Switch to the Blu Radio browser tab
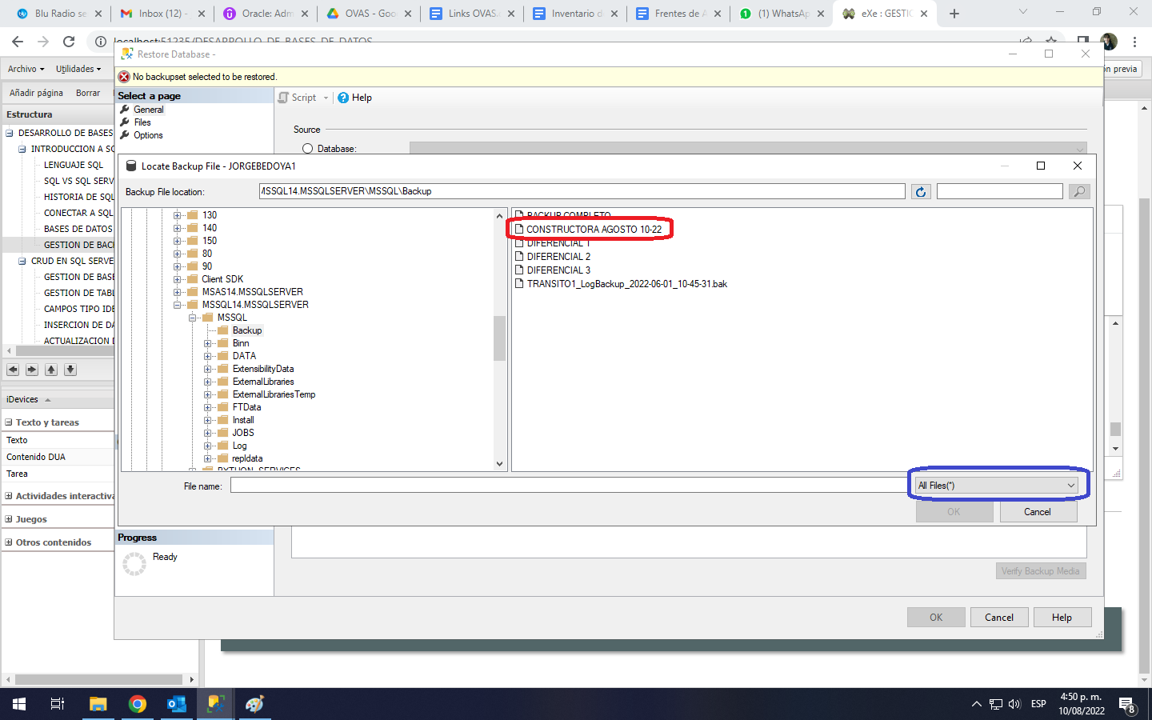This screenshot has width=1152, height=720. click(x=60, y=14)
